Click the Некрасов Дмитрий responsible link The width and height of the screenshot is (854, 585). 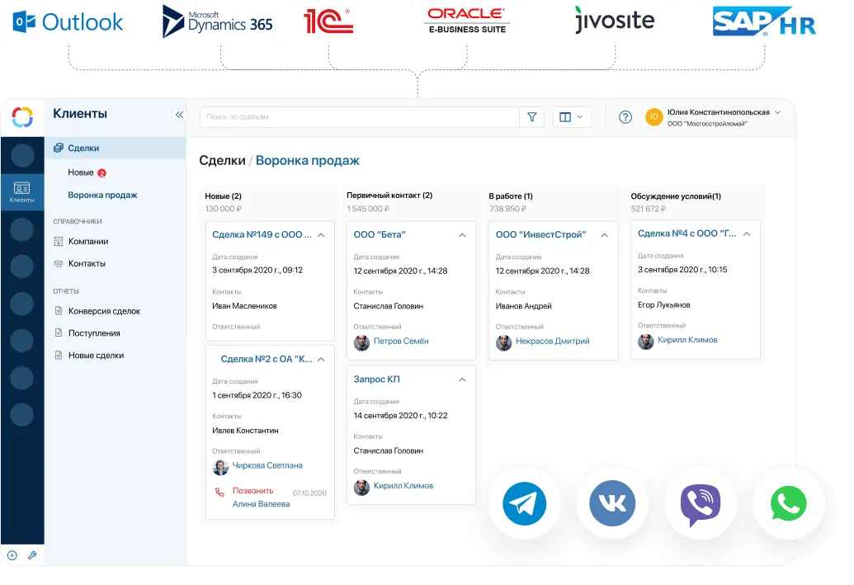[x=552, y=342]
